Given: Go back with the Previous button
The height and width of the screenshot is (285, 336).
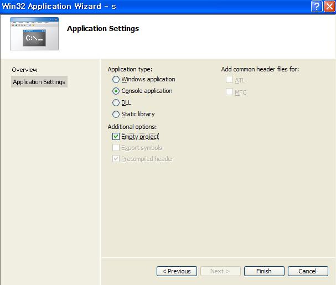Looking at the screenshot, I should (x=177, y=271).
